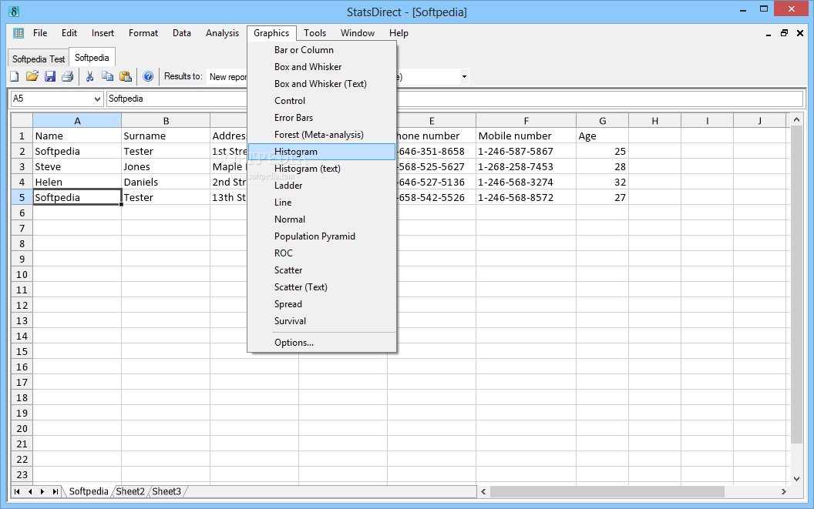Open the Data menu

182,33
